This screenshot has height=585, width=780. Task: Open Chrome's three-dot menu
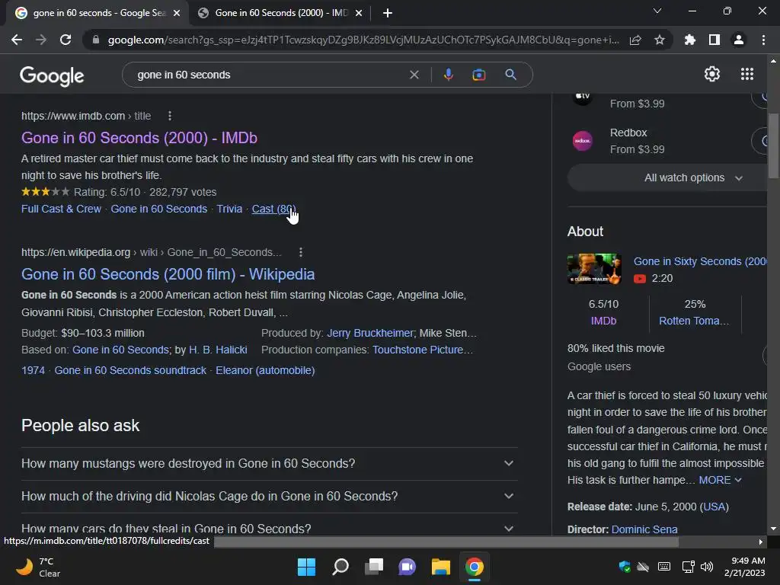click(763, 40)
